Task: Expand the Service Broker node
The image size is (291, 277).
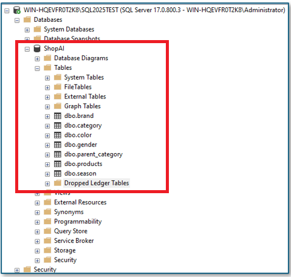Action: 37,242
